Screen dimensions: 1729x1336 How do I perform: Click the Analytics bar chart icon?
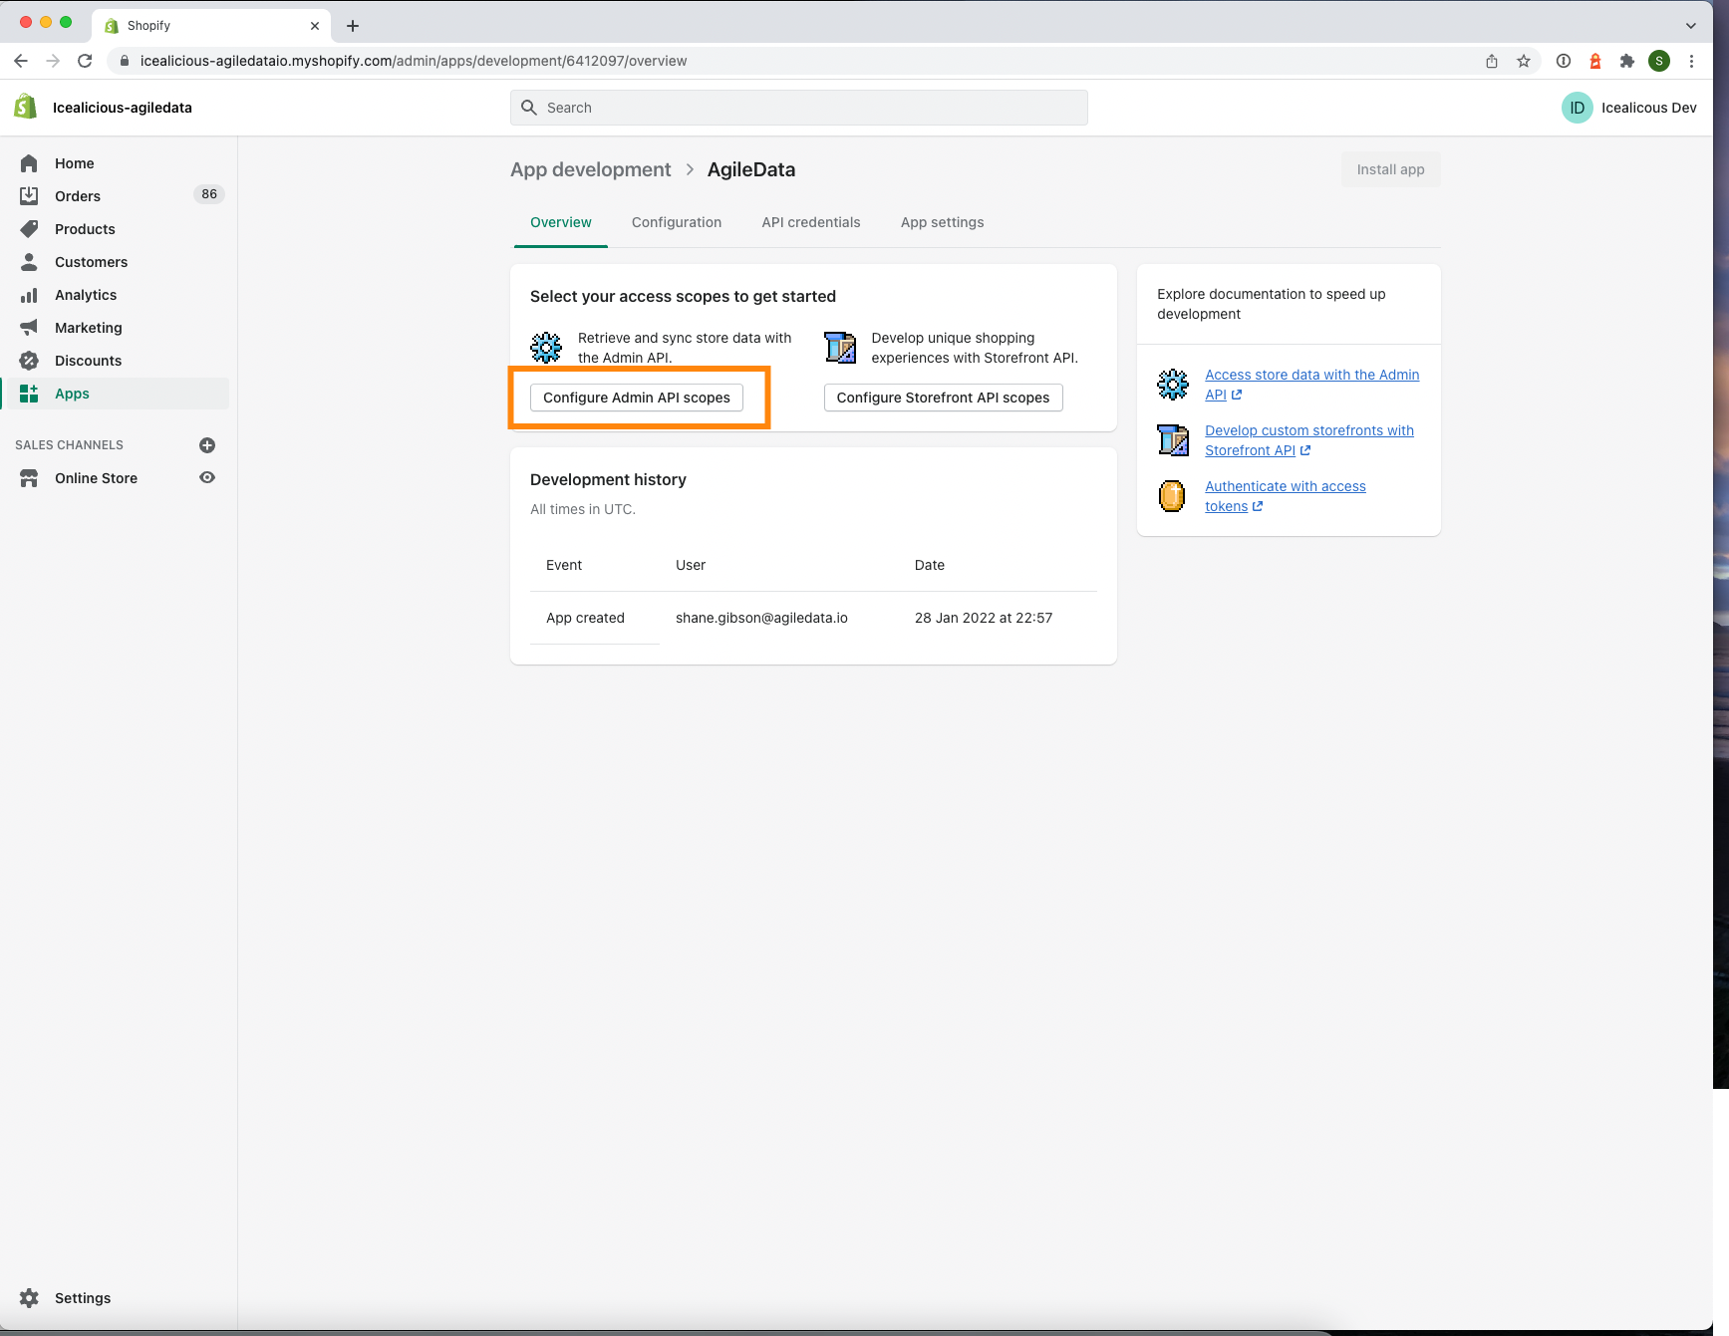coord(29,295)
